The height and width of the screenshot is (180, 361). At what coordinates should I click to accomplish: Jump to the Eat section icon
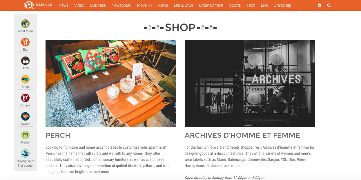pyautogui.click(x=25, y=42)
